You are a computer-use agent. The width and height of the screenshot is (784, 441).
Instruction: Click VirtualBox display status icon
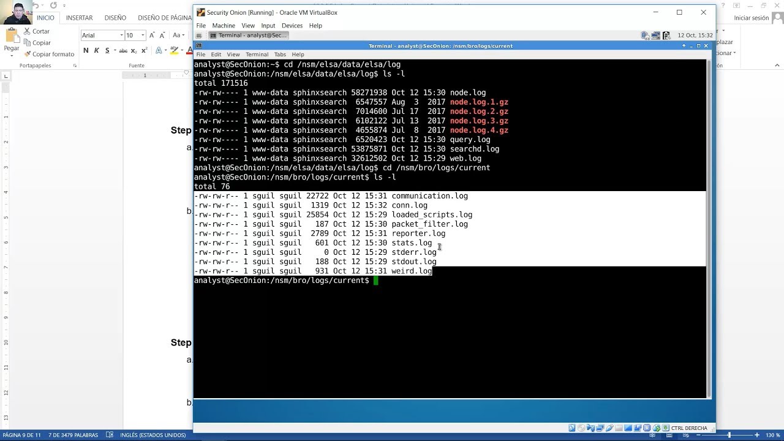[628, 428]
